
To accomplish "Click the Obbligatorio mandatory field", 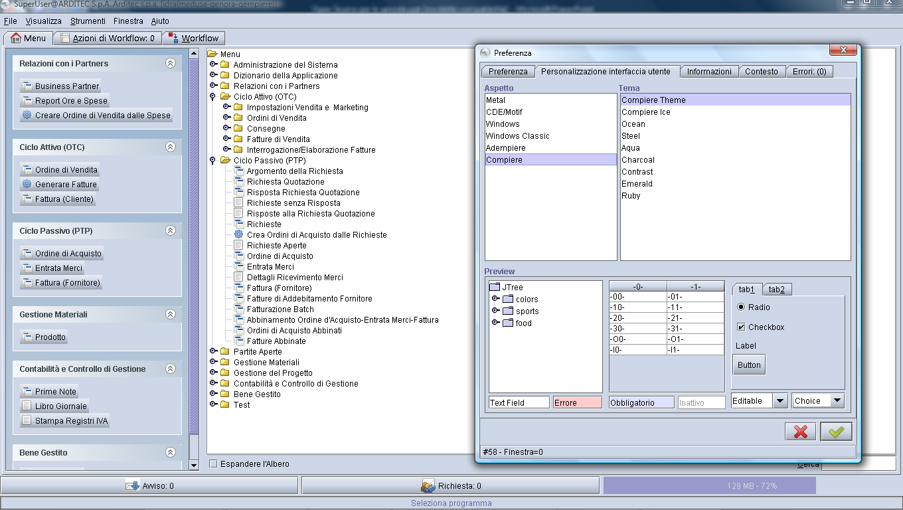I will pyautogui.click(x=642, y=402).
